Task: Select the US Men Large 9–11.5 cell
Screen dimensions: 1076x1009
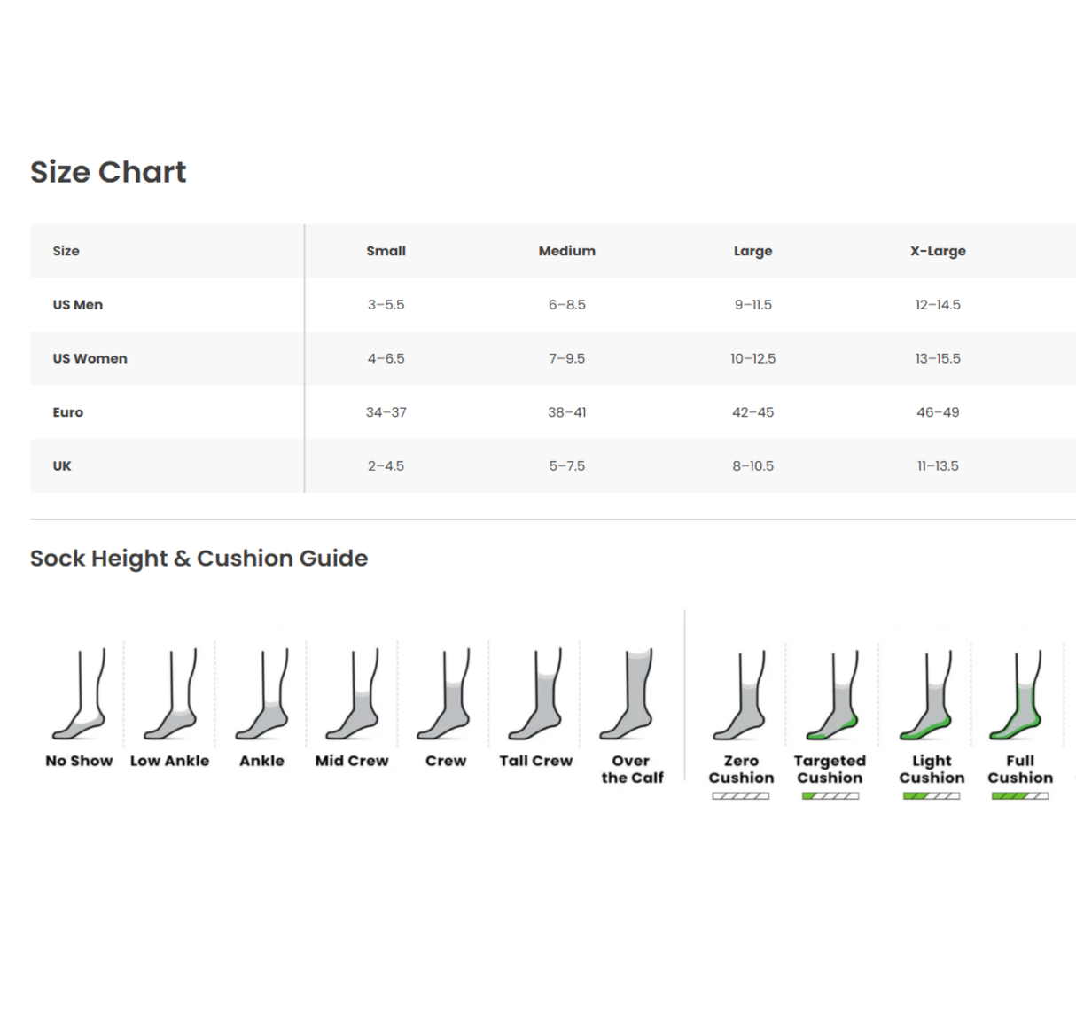Action: (x=752, y=305)
